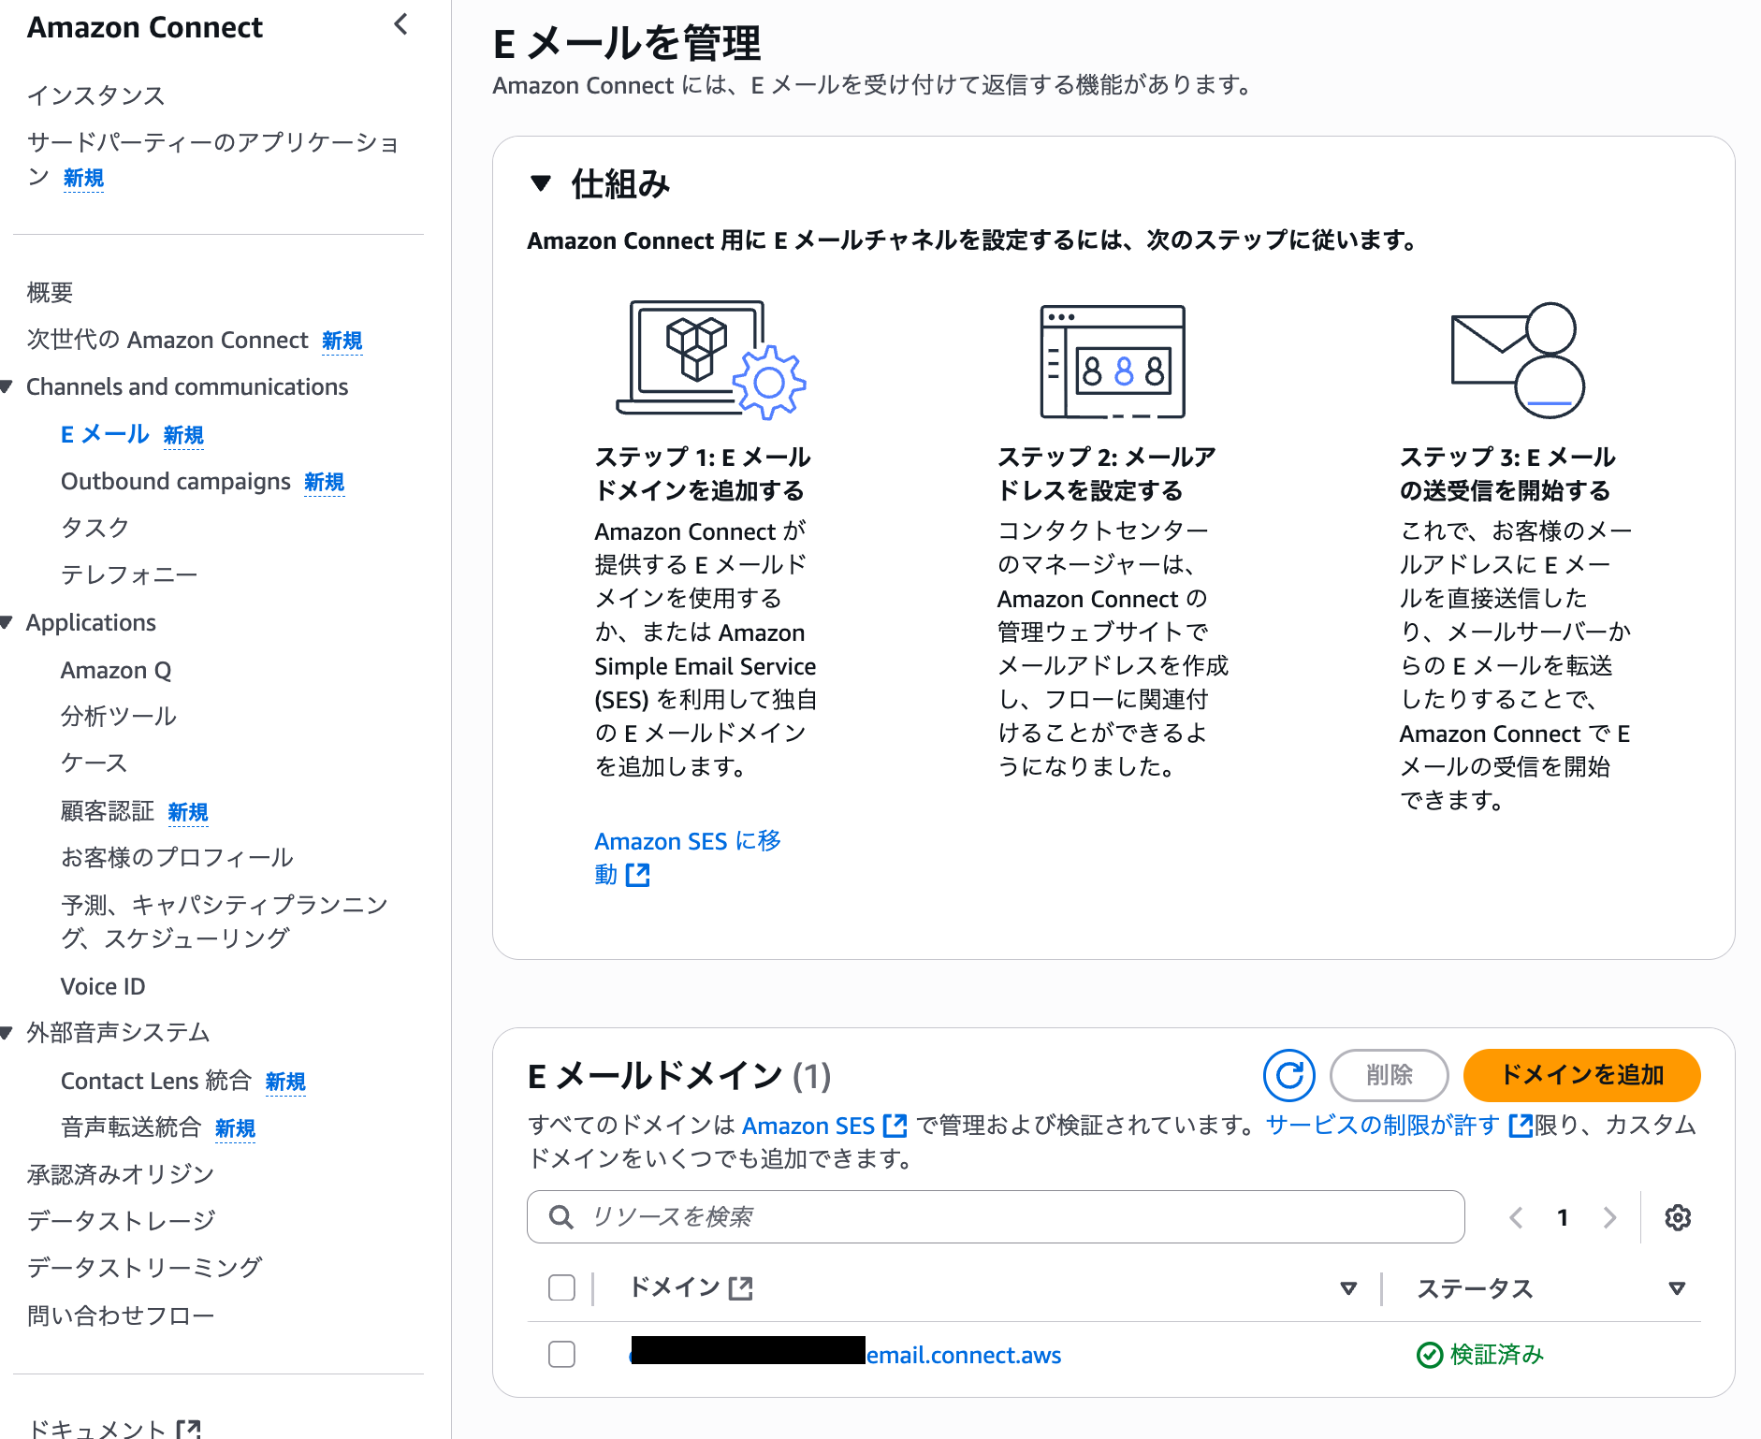The height and width of the screenshot is (1439, 1761).
Task: Open Amazon Q navigation item
Action: click(x=116, y=670)
